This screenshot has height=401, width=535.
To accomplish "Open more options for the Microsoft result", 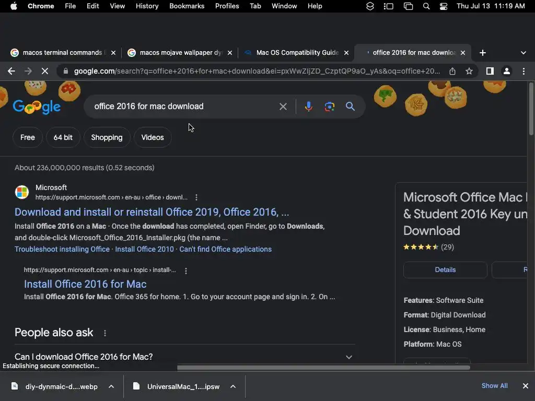I will coord(196,197).
